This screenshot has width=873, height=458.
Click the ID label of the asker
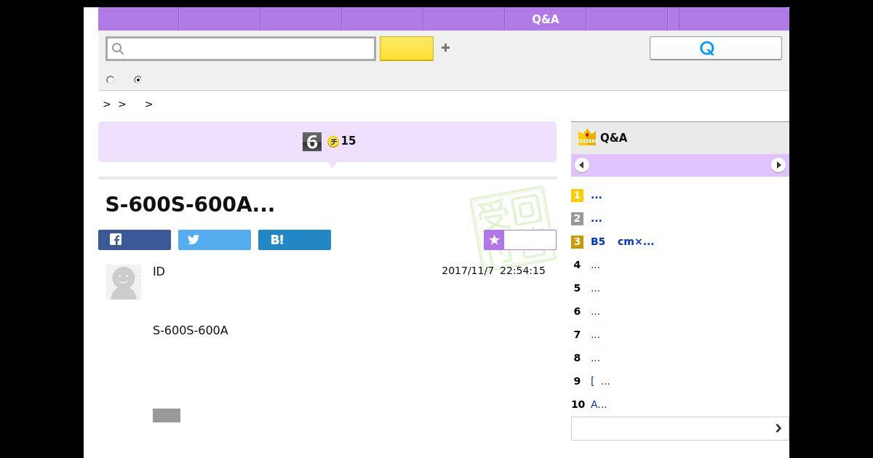click(x=159, y=271)
